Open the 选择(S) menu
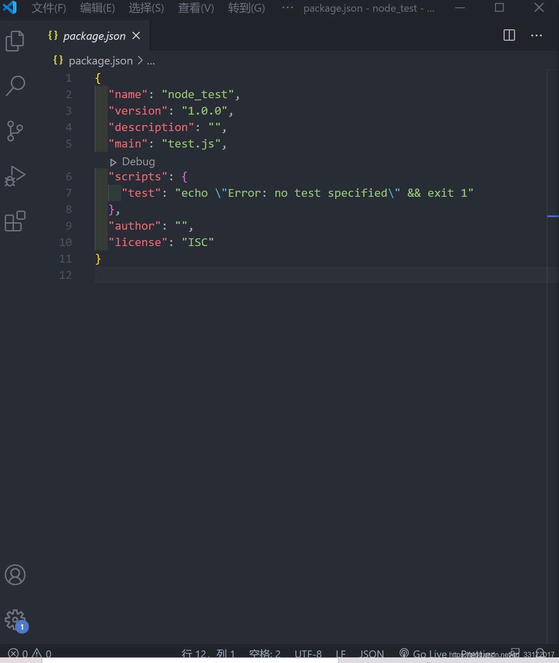Screen dimensions: 559x663 click(146, 8)
